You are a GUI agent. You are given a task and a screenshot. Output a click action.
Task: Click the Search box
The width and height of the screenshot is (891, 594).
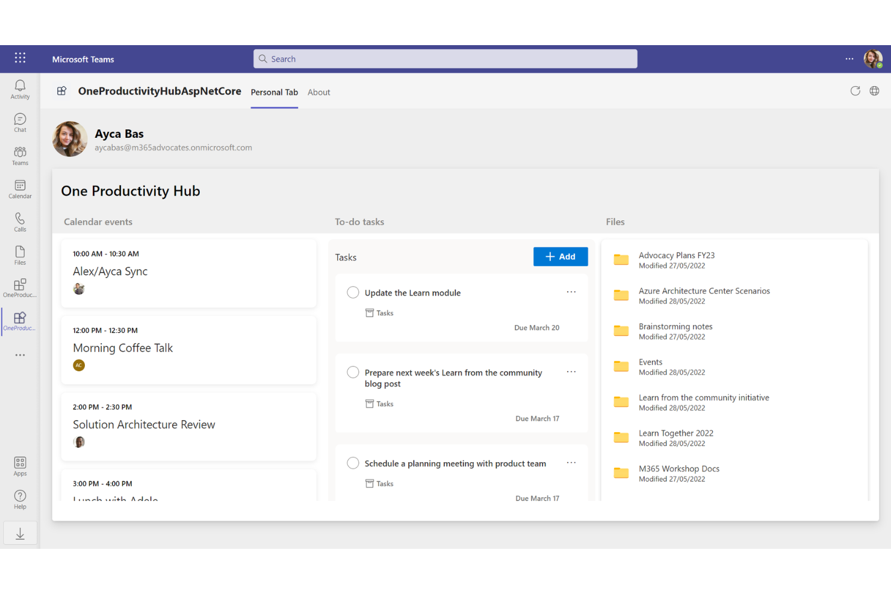445,59
